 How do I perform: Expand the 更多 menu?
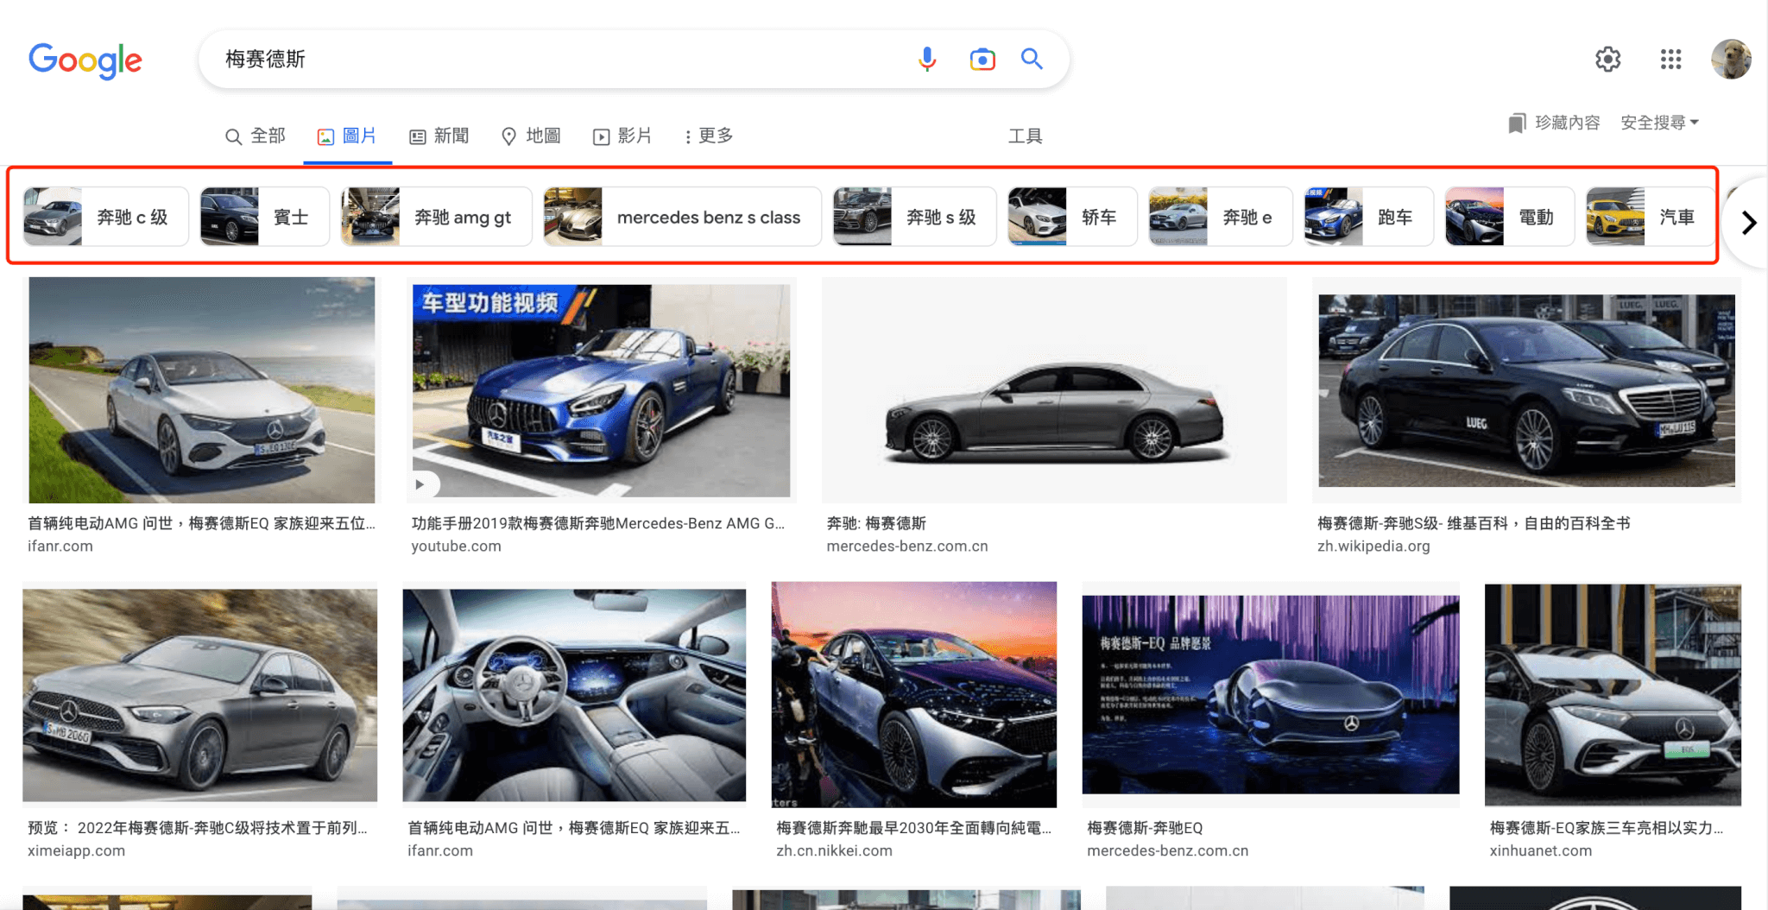tap(709, 136)
